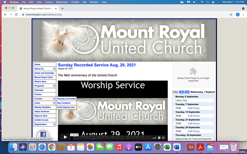Viewport: 247px width, 154px height.
Task: Open the Bookmarks menu in menu bar
Action: coord(62,2)
